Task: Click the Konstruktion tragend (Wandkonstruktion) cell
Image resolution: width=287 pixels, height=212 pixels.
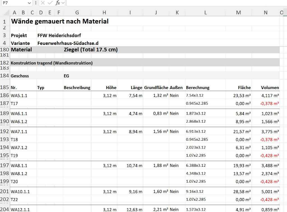Action: tap(52, 63)
